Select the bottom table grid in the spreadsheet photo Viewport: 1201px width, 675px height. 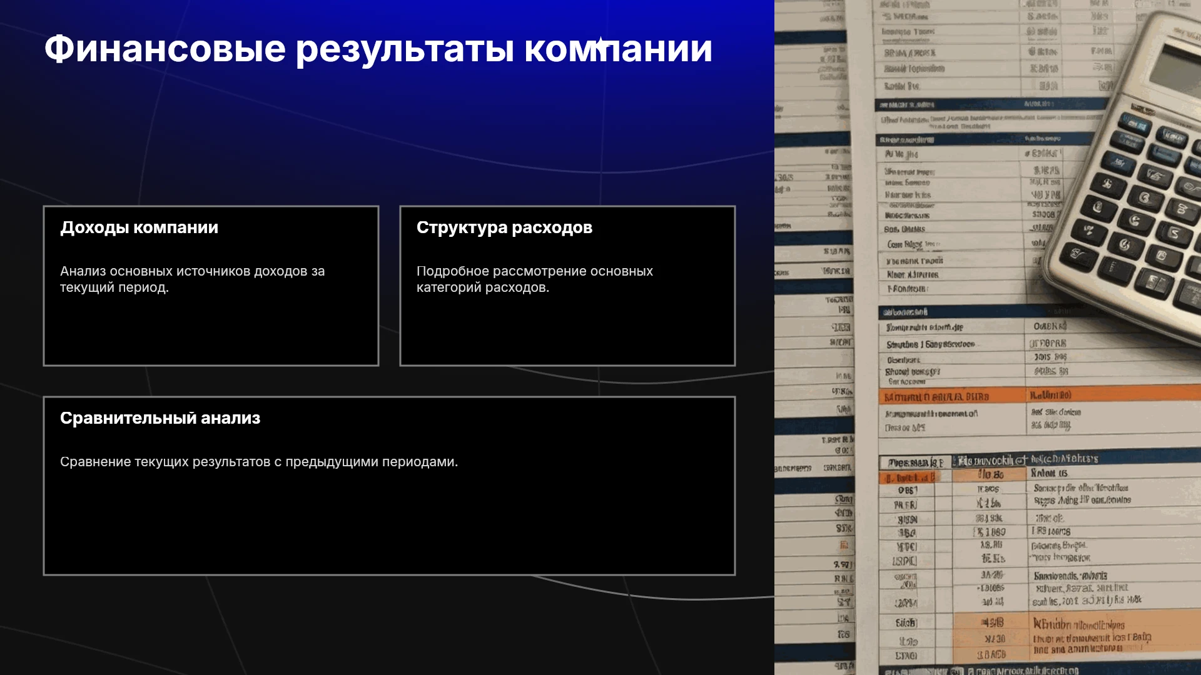pos(1038,562)
